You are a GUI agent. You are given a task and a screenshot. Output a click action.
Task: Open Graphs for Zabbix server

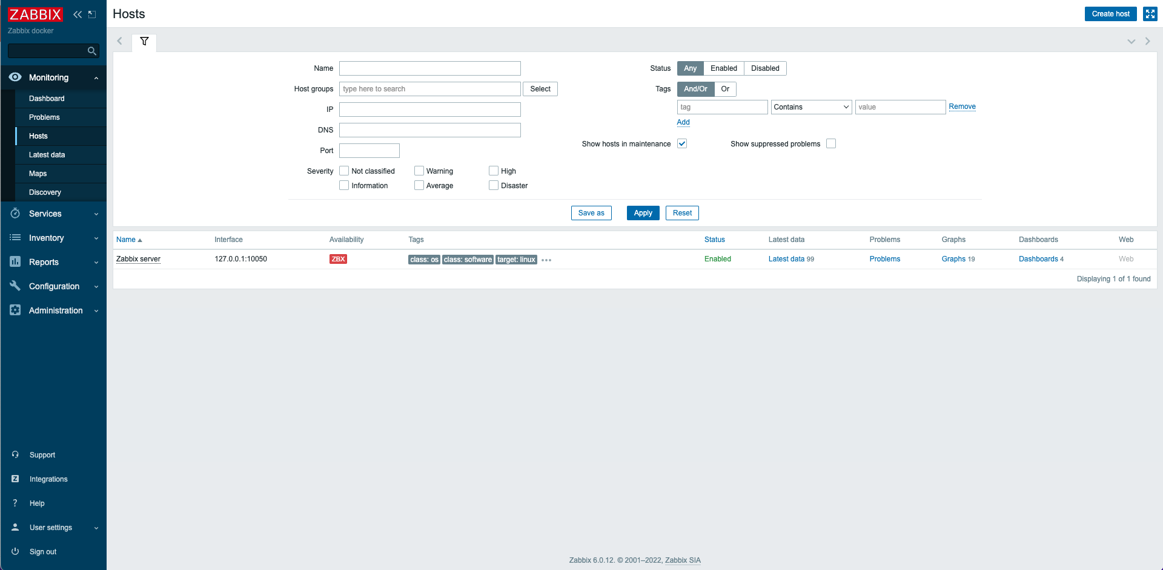coord(953,259)
